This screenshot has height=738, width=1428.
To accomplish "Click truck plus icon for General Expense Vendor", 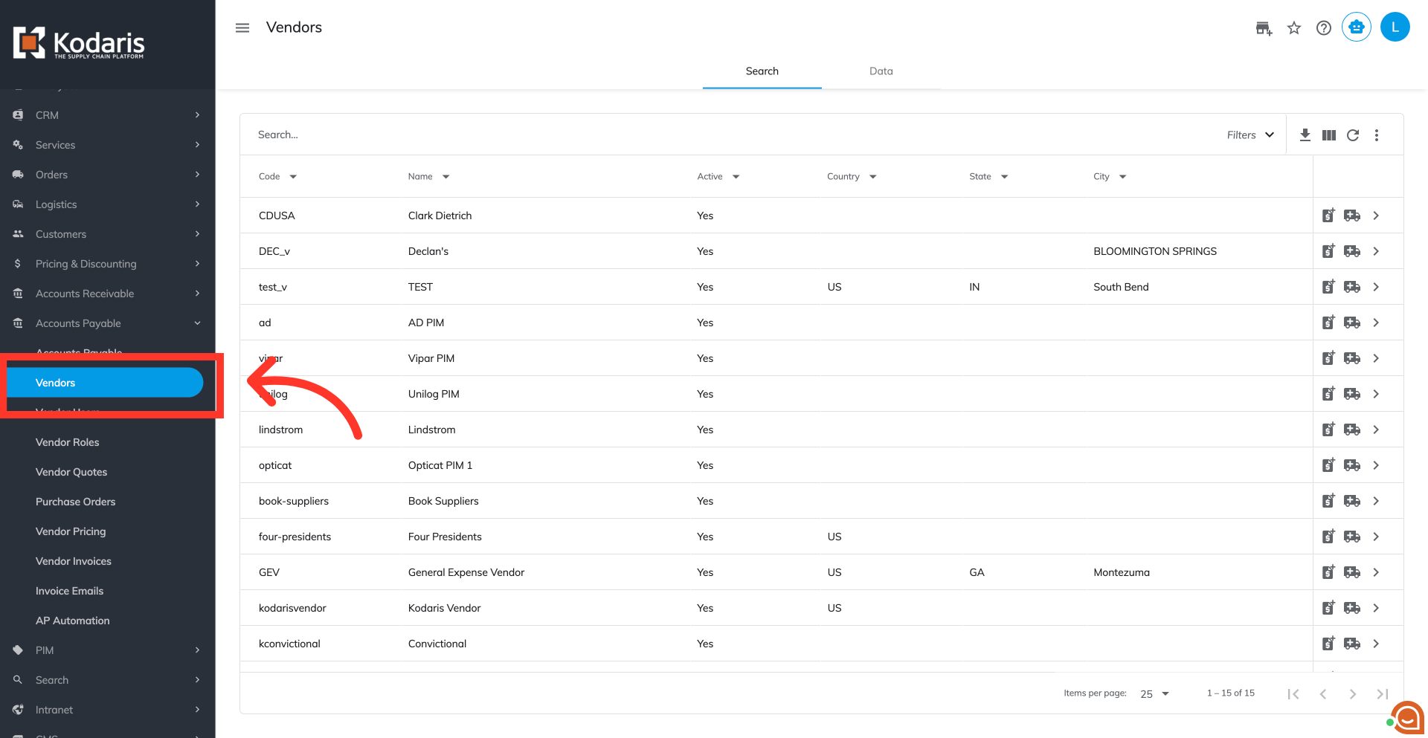I will point(1352,572).
